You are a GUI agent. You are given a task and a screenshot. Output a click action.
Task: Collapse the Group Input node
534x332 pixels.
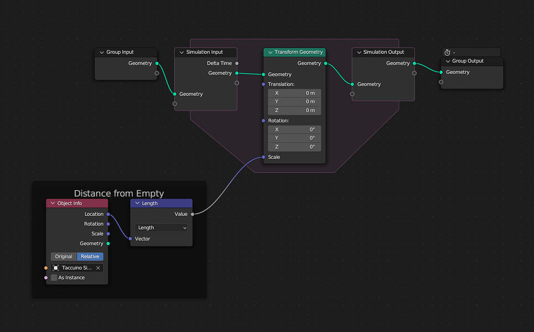click(x=102, y=53)
